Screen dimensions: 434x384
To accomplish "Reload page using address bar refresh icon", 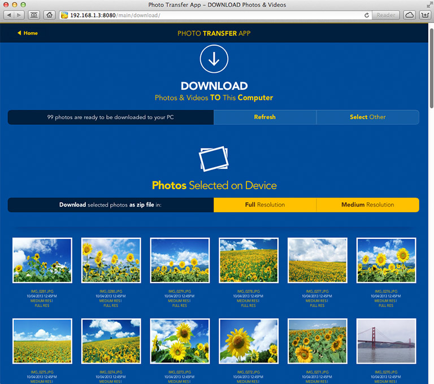I will coord(364,15).
